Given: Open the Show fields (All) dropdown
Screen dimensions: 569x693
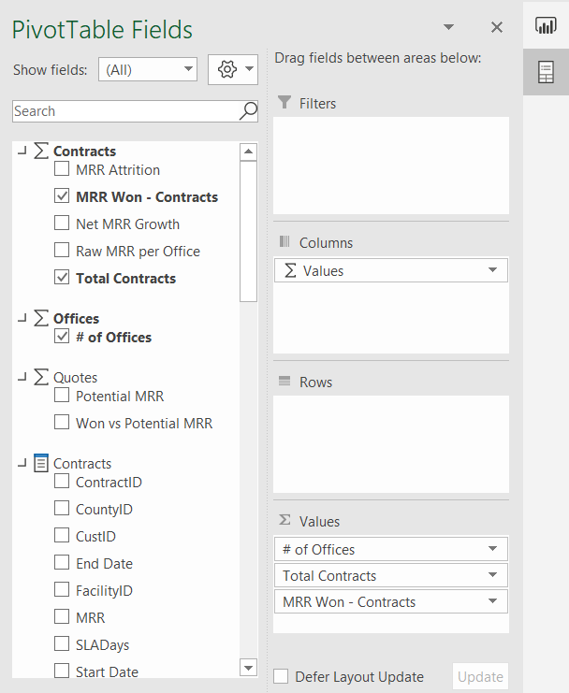Looking at the screenshot, I should (x=148, y=69).
